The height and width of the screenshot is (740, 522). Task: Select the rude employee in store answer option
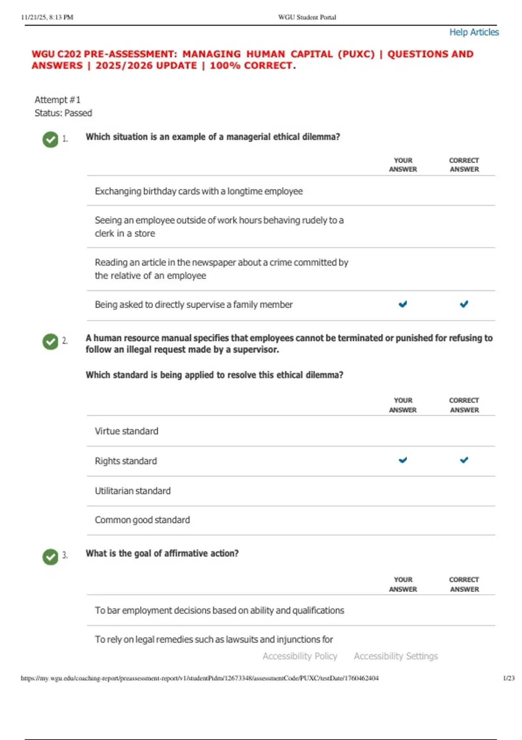[291, 227]
